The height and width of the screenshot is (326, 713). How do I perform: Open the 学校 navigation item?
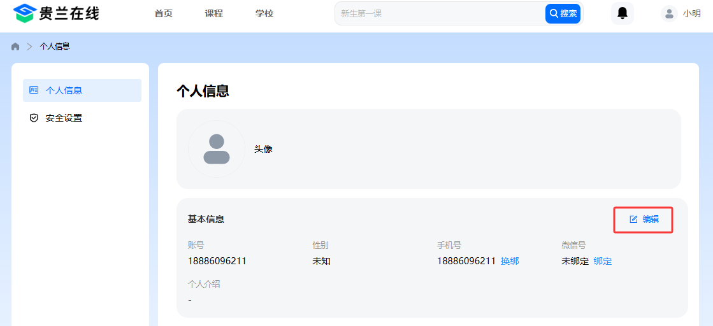pyautogui.click(x=264, y=13)
